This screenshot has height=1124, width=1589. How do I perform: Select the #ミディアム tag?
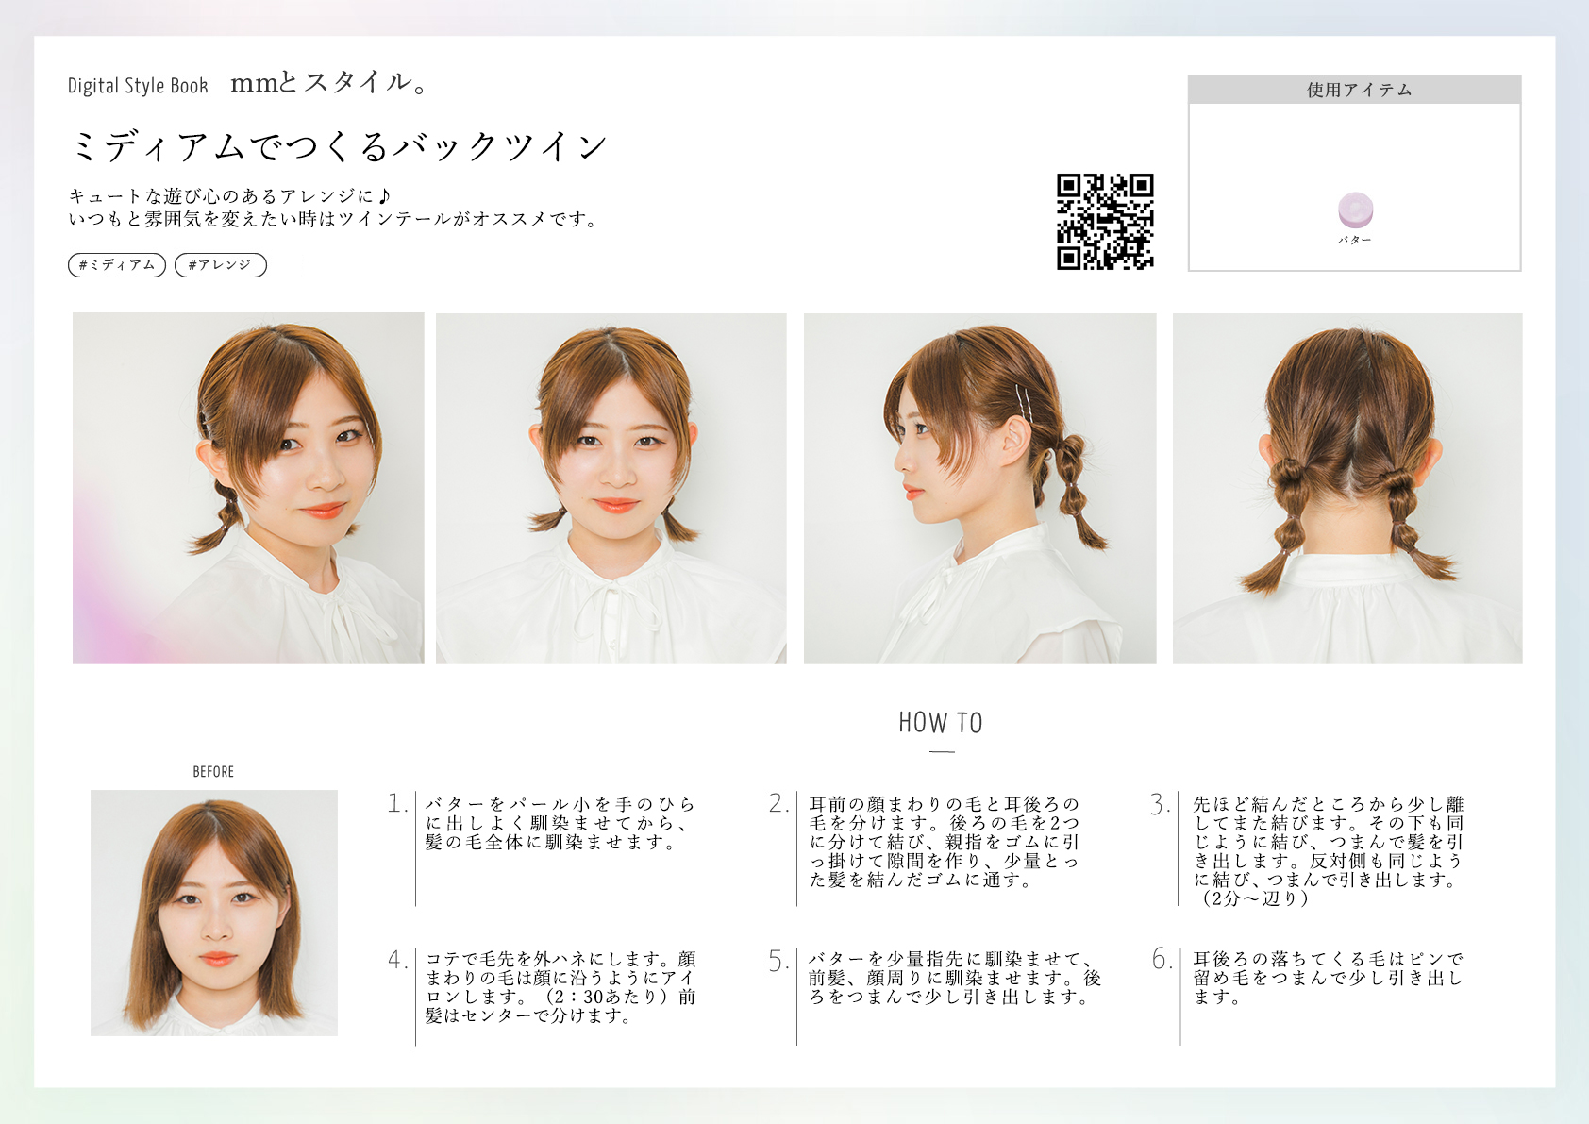pyautogui.click(x=117, y=265)
